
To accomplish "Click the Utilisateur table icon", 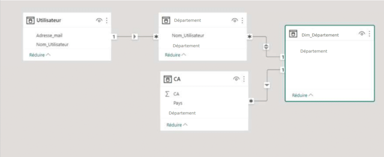I will coord(30,21).
